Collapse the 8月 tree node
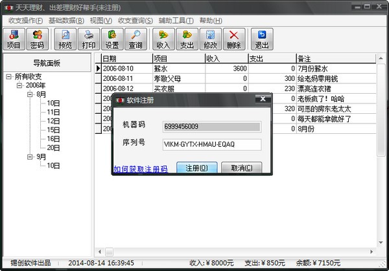 pos(30,94)
